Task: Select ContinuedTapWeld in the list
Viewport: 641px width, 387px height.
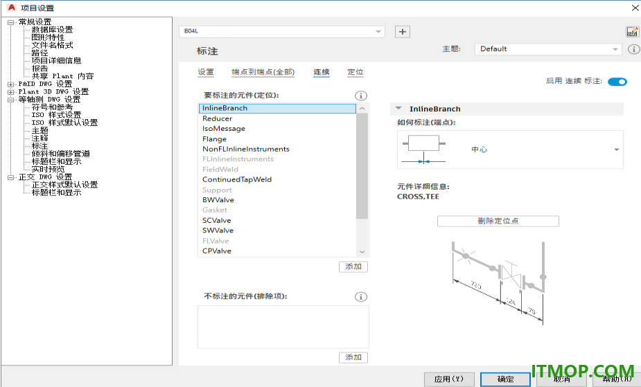Action: tap(278, 179)
